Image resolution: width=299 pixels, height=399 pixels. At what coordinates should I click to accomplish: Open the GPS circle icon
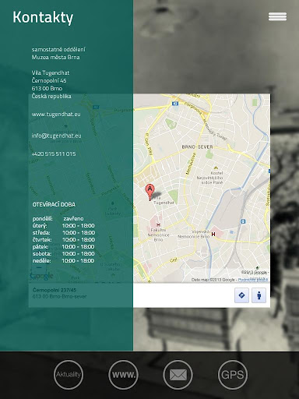point(233,375)
